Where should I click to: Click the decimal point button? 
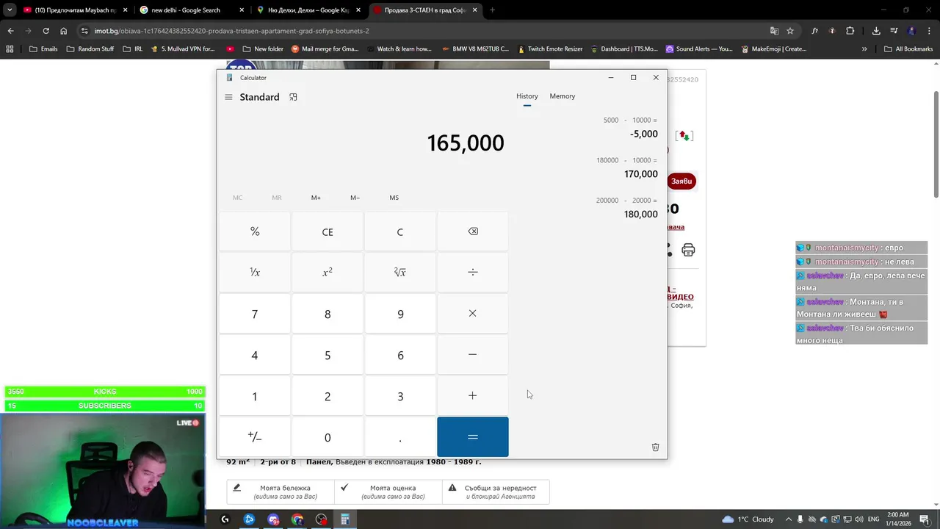pyautogui.click(x=400, y=437)
